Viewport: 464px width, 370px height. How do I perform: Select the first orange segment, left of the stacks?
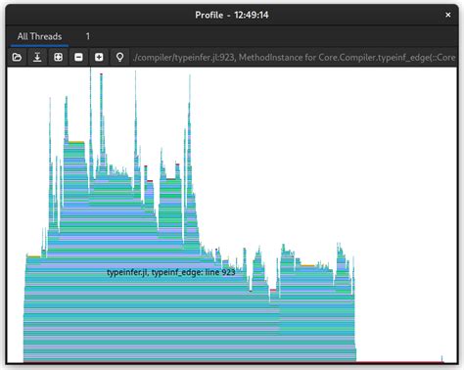click(33, 256)
